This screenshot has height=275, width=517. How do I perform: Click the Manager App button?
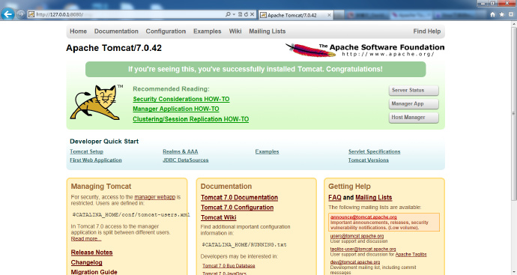click(414, 104)
